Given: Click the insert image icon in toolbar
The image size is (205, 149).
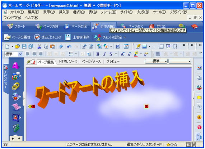Looking at the screenshot, I should [x=144, y=46].
